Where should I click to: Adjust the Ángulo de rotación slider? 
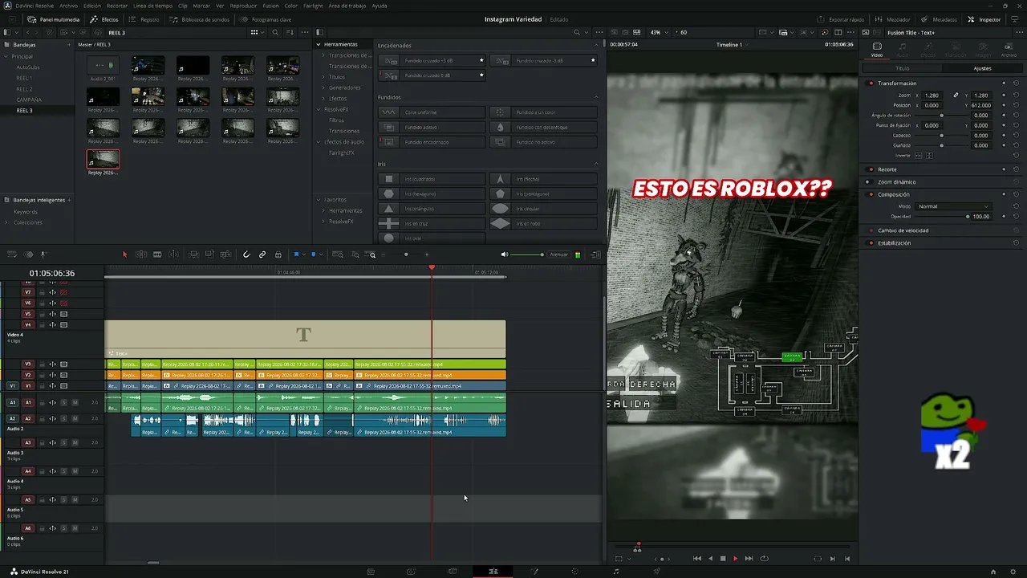(942, 116)
